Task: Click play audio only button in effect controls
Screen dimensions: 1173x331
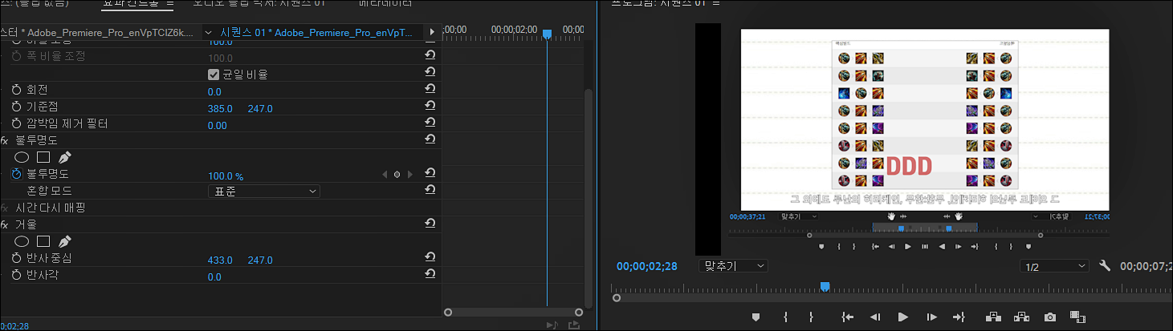Action: coord(552,325)
